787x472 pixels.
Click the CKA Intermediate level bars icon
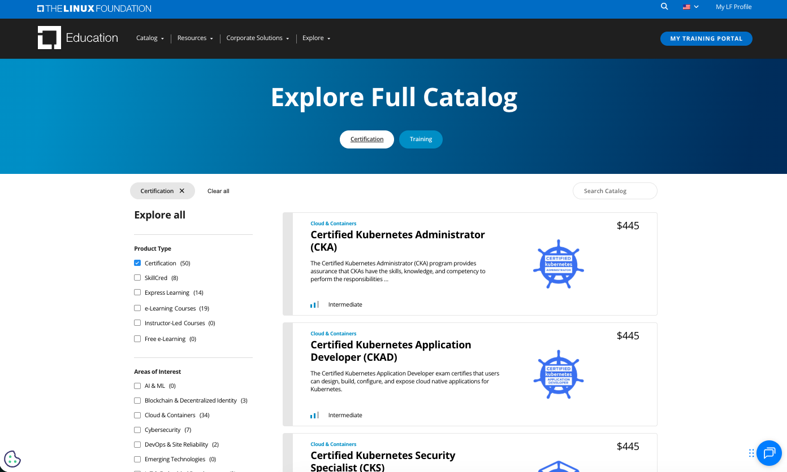click(314, 304)
